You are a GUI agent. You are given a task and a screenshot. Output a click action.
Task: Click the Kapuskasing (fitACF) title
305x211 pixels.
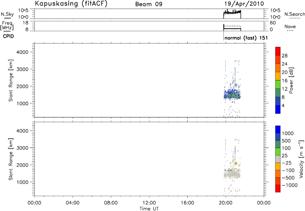coord(71,4)
